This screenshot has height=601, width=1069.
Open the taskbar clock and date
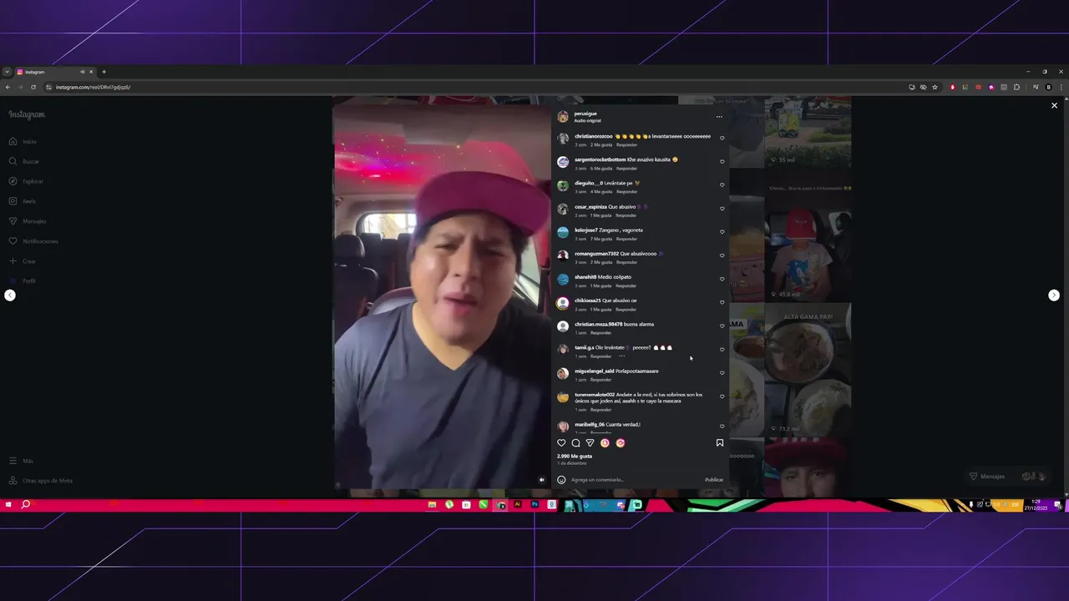(1036, 505)
